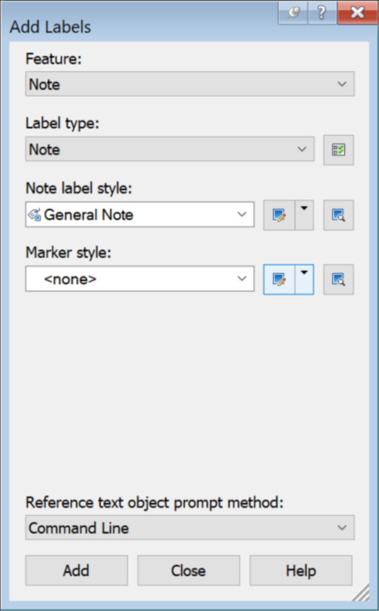Viewport: 379px width, 611px height.
Task: Open the Reference text object prompt method dropdown
Action: click(190, 528)
